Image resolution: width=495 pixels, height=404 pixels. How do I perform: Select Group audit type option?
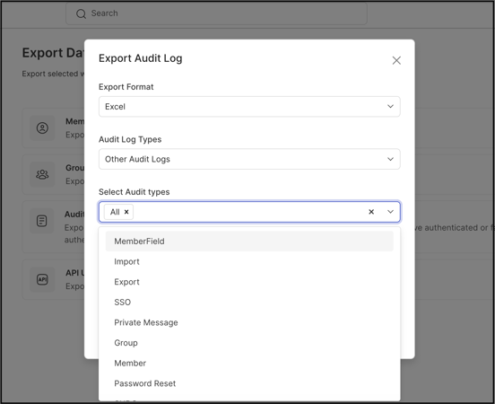click(x=249, y=343)
